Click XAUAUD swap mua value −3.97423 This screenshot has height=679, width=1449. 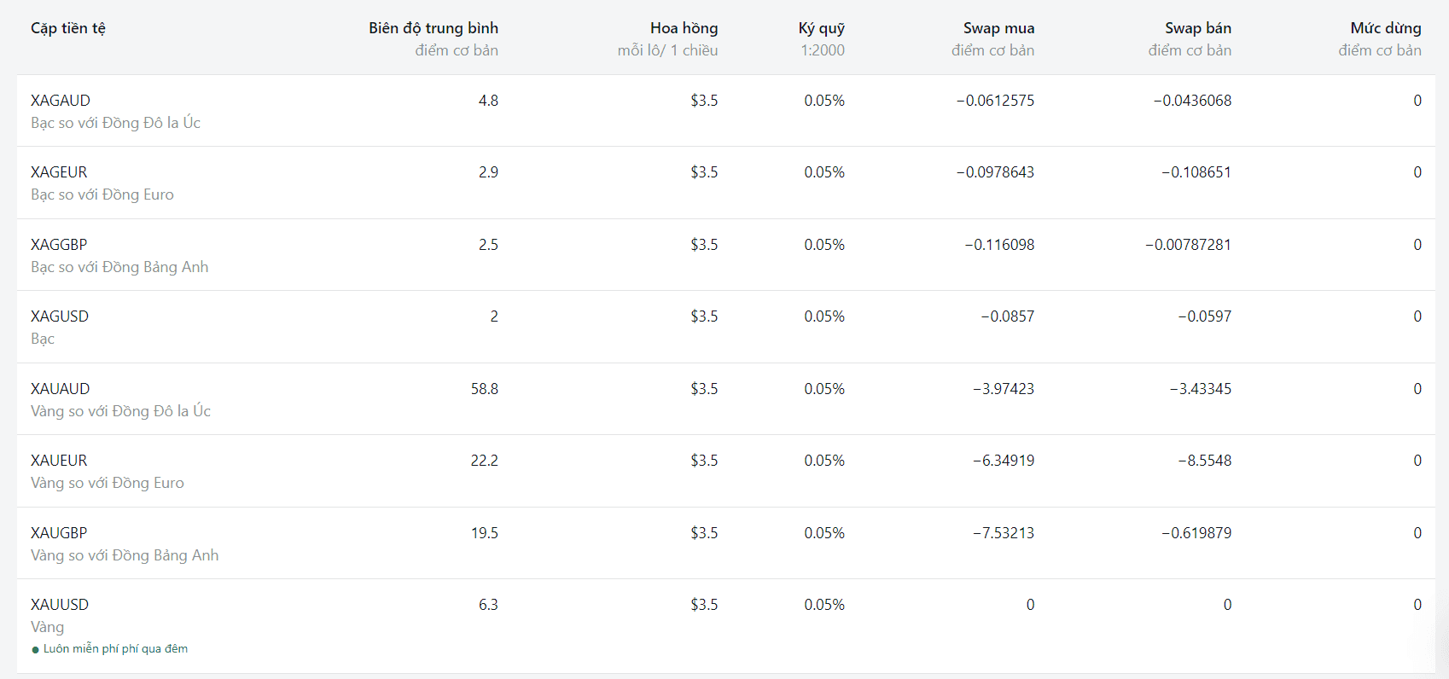1004,389
